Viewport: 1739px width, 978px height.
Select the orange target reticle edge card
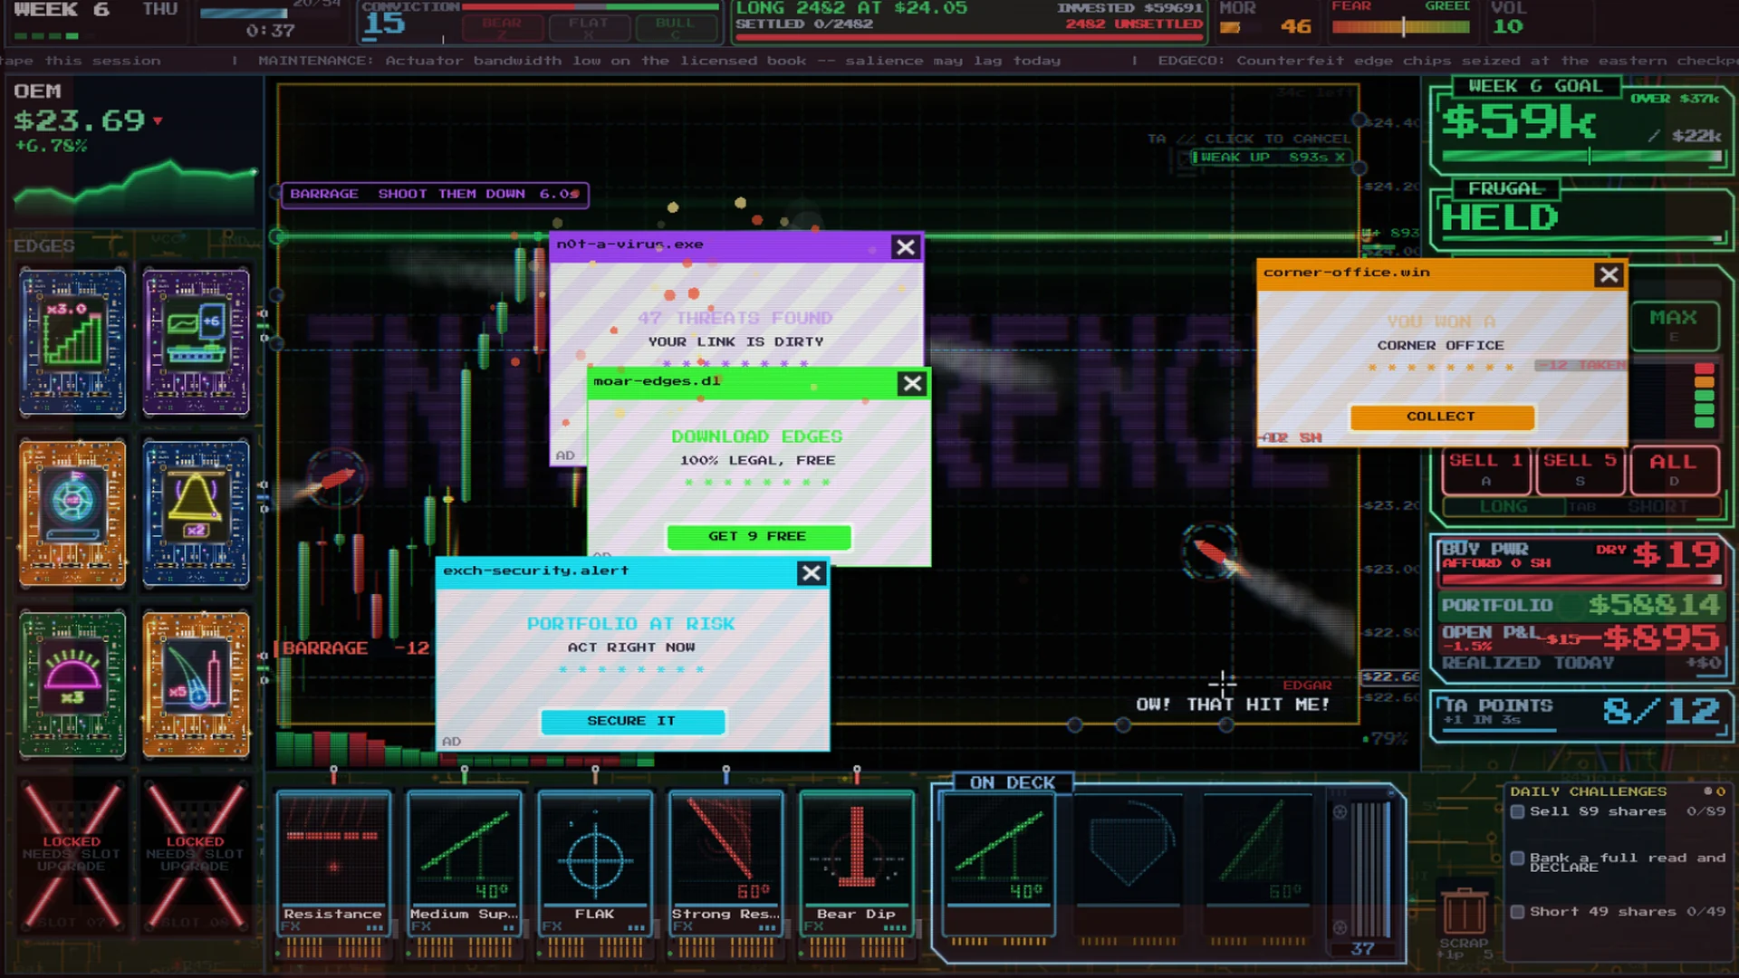(x=72, y=513)
